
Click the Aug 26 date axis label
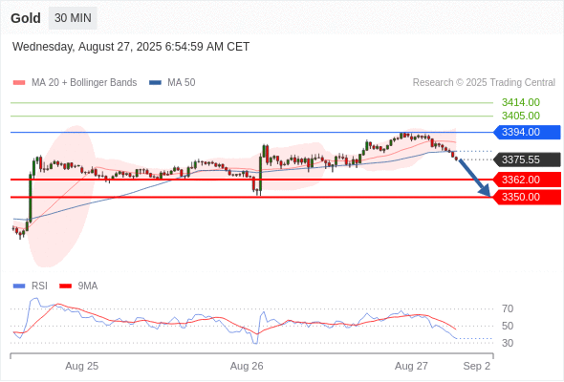tap(247, 366)
